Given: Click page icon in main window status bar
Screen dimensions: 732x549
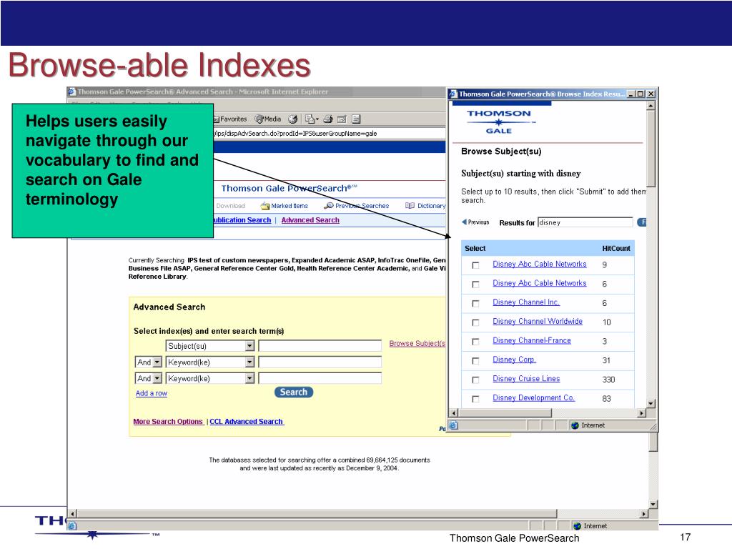Looking at the screenshot, I should (72, 526).
